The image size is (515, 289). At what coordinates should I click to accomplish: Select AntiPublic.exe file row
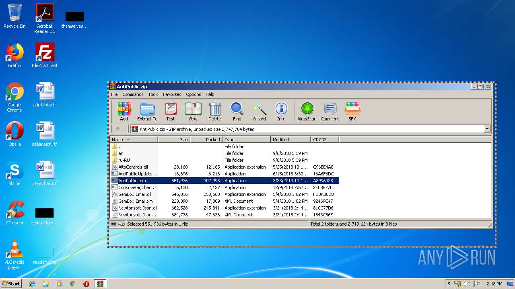tap(225, 181)
